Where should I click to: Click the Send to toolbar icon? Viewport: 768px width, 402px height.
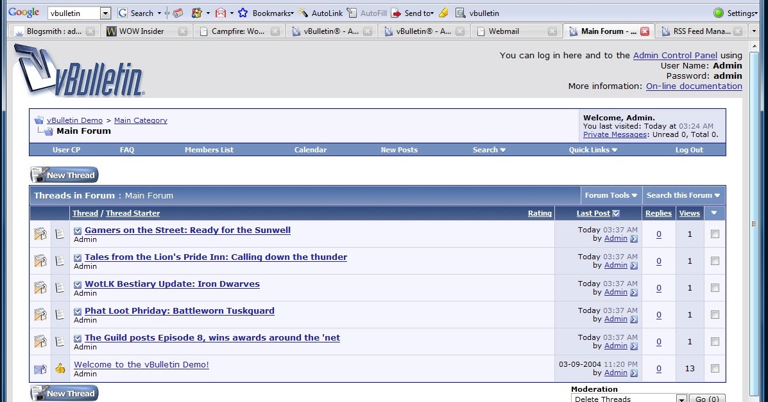(396, 13)
